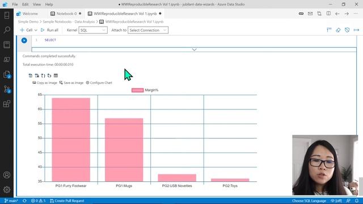
Task: Click the SELECT code line in cell
Action: click(50, 40)
